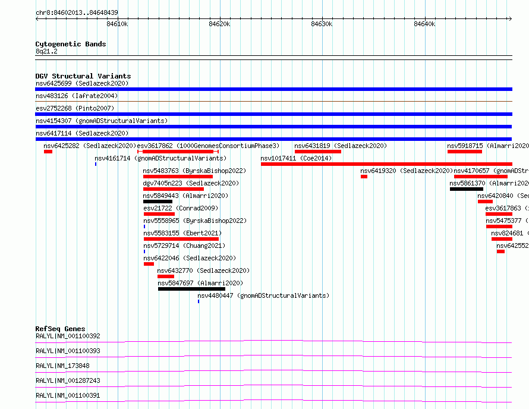
Task: Click the nsv6425699 (Sedlazeck2020) variant label
Action: [x=82, y=83]
